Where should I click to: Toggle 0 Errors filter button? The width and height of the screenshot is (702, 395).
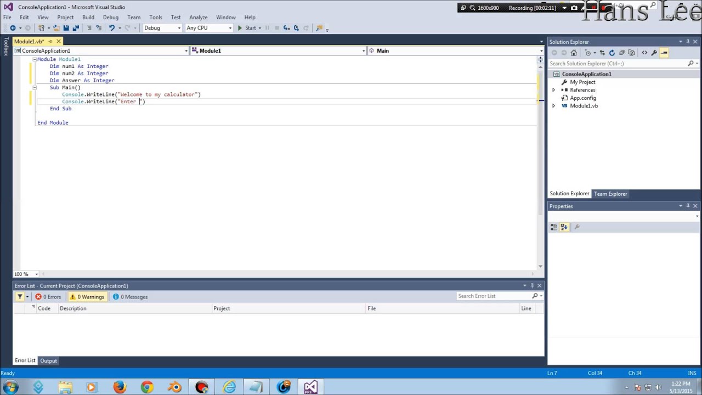[x=48, y=297]
